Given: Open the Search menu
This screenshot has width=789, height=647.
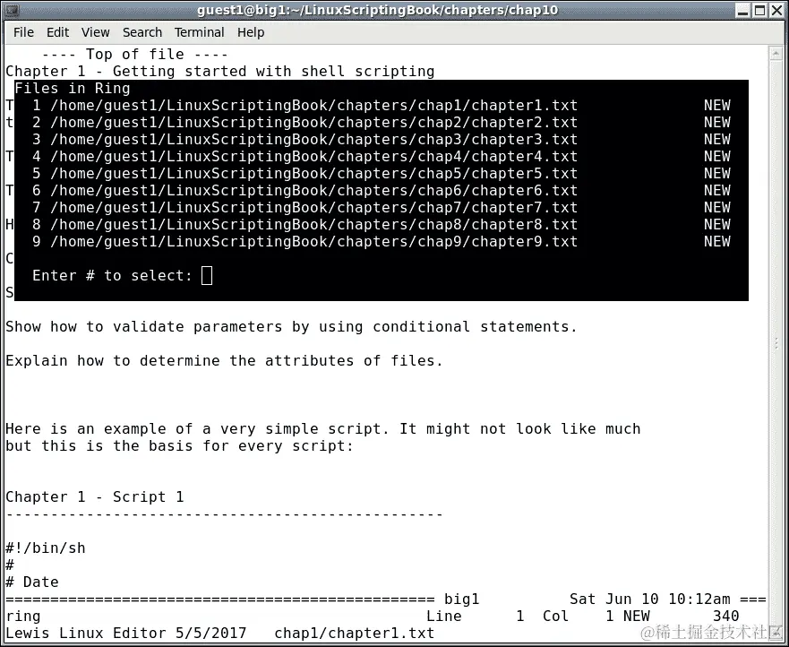Looking at the screenshot, I should point(142,32).
